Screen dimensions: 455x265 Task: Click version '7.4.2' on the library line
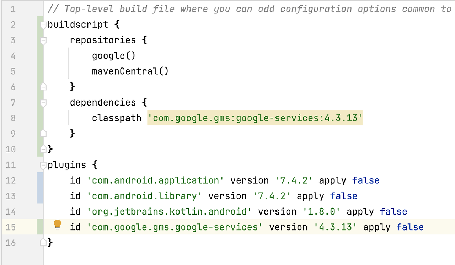point(272,196)
